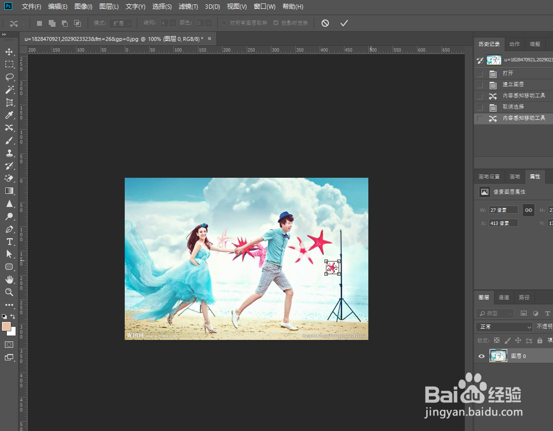Viewport: 553px width, 431px height.
Task: Toggle history brush source box beside 打开
Action: 479,74
